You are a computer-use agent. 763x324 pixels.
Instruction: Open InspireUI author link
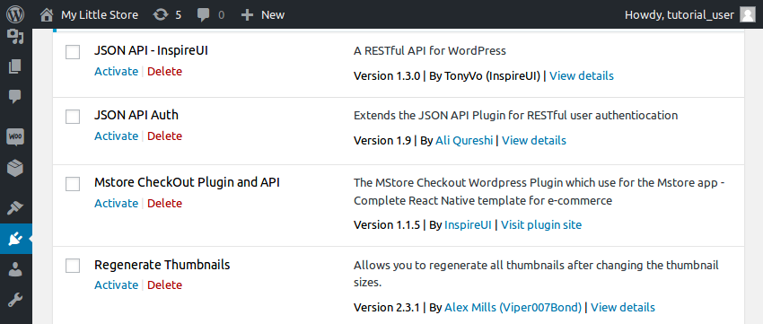tap(468, 224)
